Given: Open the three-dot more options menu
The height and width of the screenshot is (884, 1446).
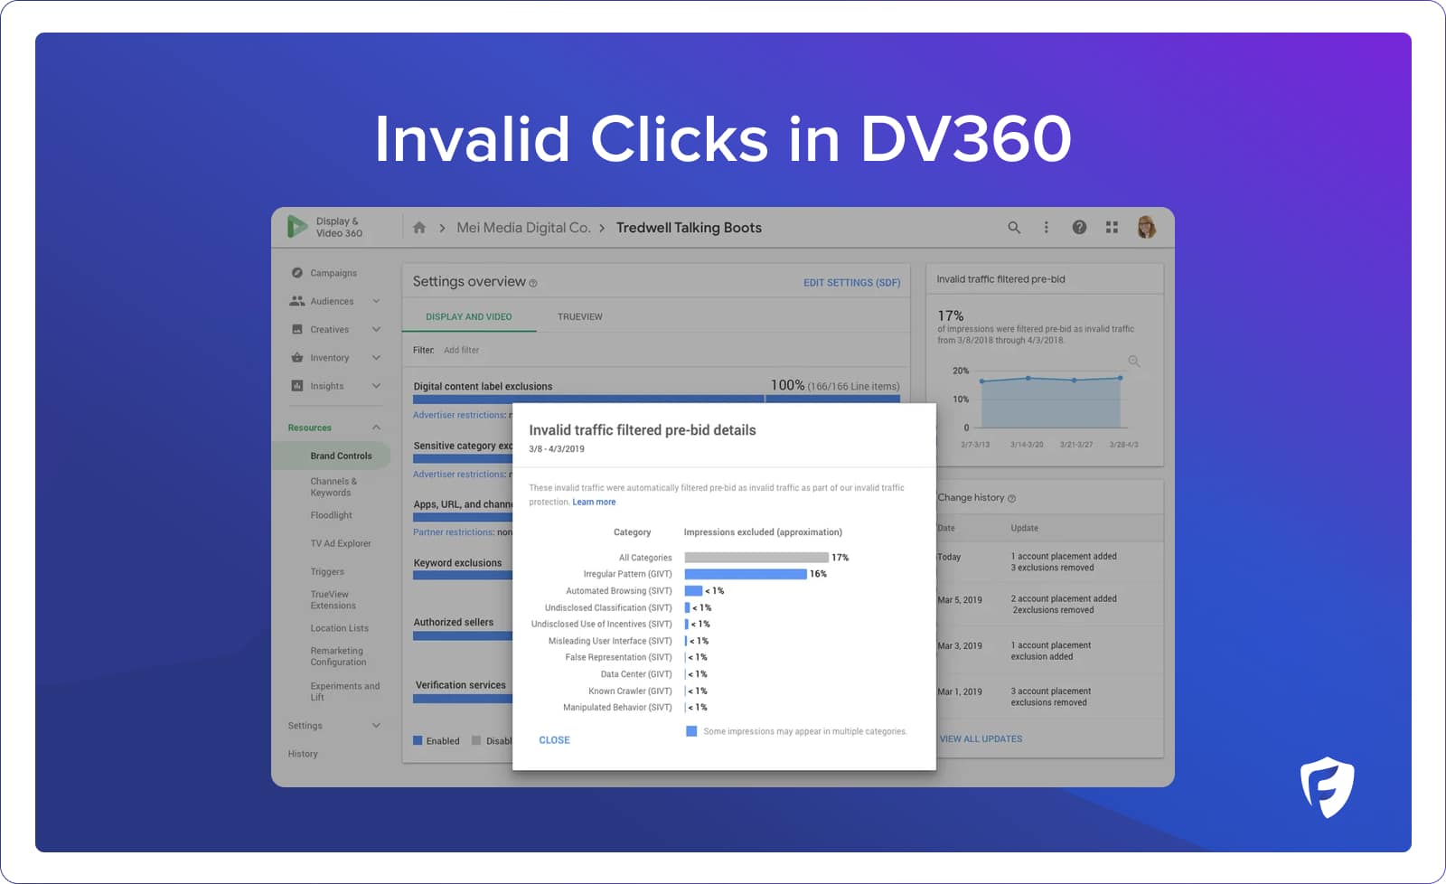Looking at the screenshot, I should [1047, 228].
